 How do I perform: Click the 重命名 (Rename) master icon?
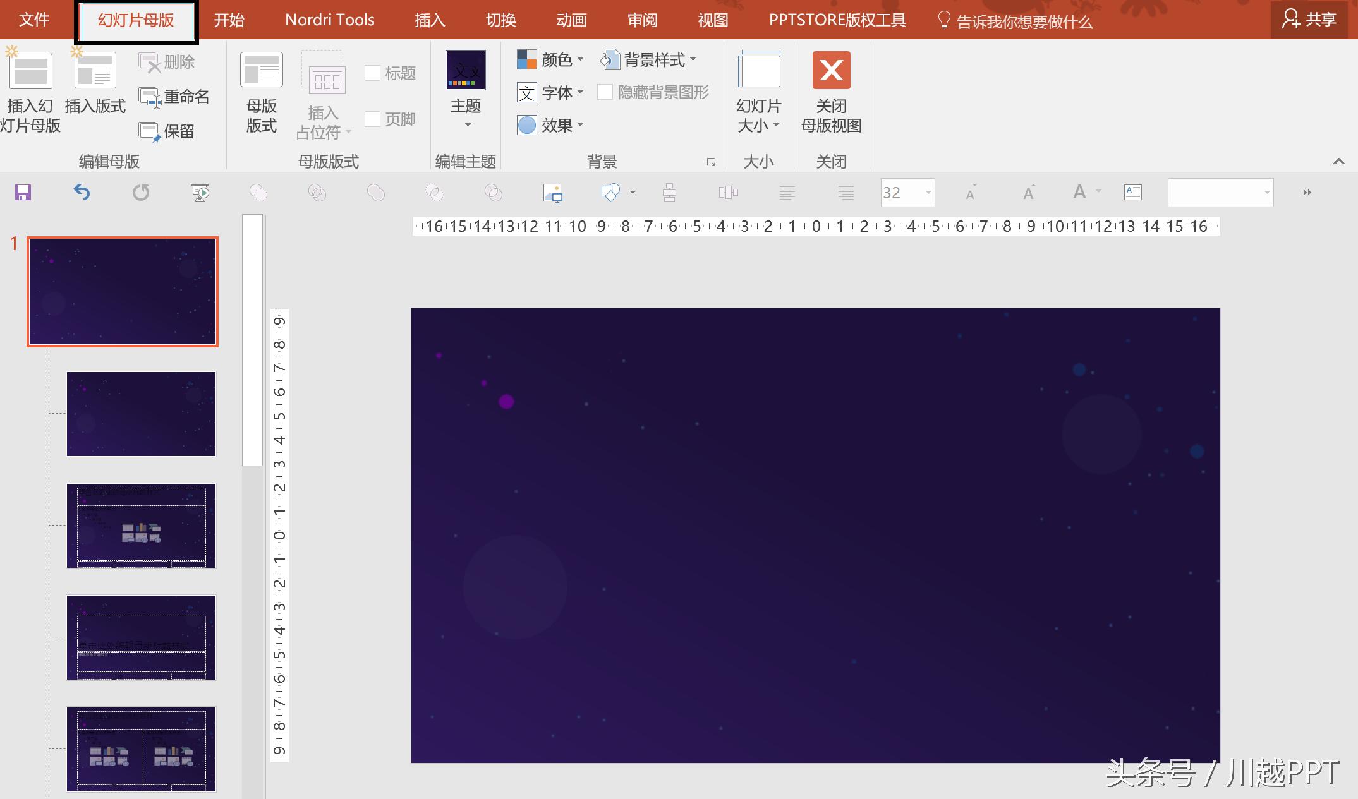[175, 97]
